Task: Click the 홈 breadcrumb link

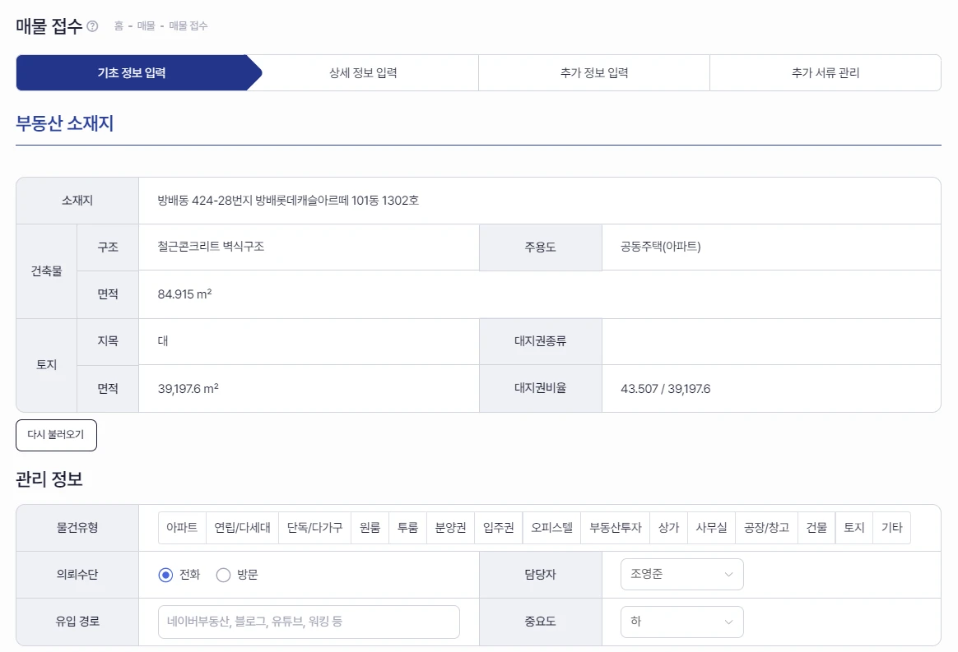Action: 119,25
